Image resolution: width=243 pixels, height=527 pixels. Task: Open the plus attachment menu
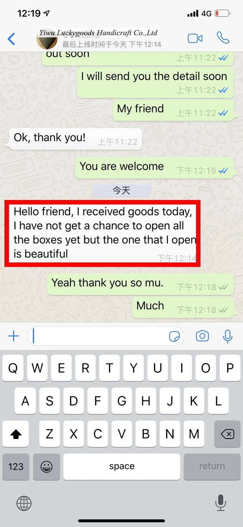(13, 336)
